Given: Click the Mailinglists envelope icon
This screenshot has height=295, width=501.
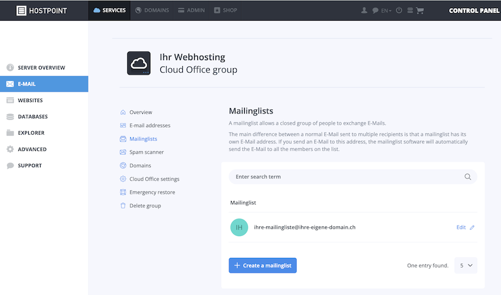Looking at the screenshot, I should pyautogui.click(x=123, y=138).
